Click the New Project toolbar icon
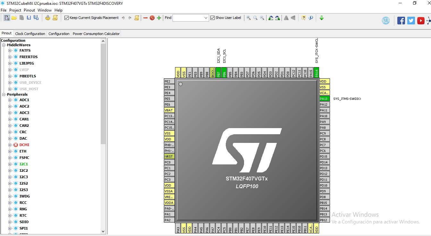Image resolution: width=431 pixels, height=236 pixels. [7, 18]
